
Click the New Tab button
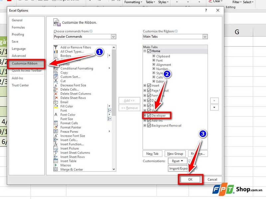coord(152,153)
